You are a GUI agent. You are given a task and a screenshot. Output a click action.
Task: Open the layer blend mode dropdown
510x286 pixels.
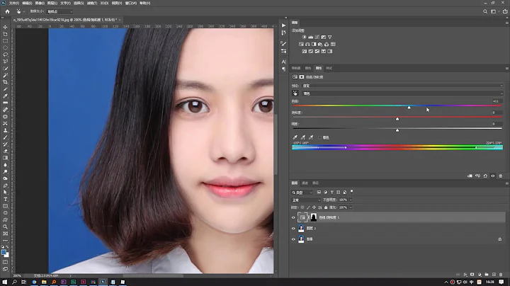click(x=306, y=200)
